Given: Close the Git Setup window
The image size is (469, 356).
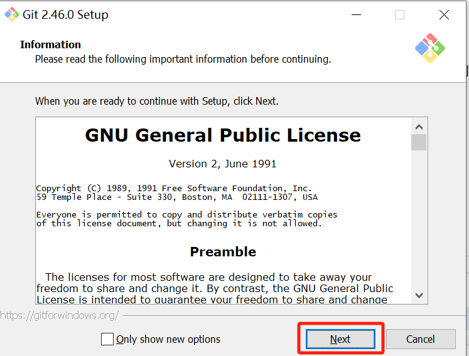Looking at the screenshot, I should tap(444, 14).
